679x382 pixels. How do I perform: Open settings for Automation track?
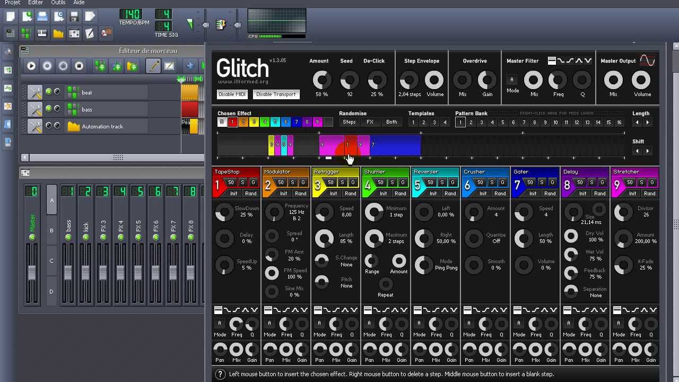pos(35,126)
